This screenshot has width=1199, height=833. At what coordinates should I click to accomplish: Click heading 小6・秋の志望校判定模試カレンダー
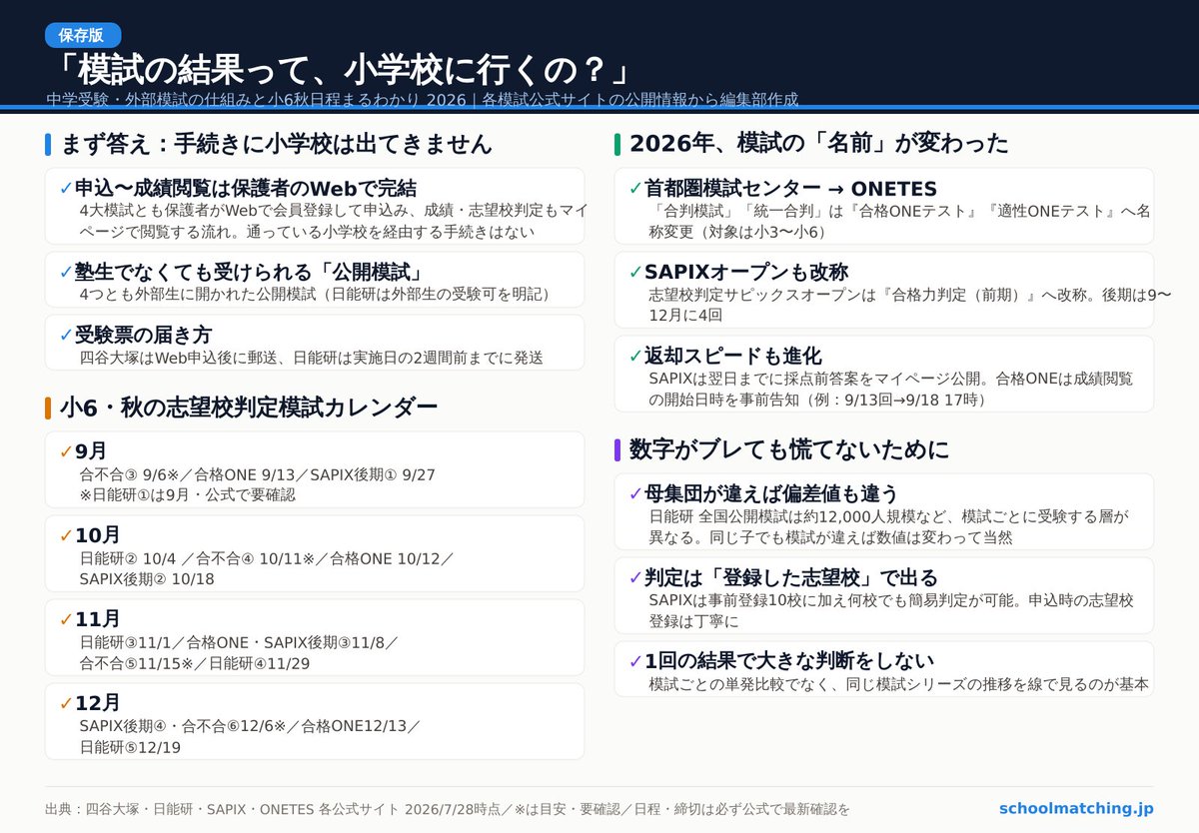coord(249,407)
